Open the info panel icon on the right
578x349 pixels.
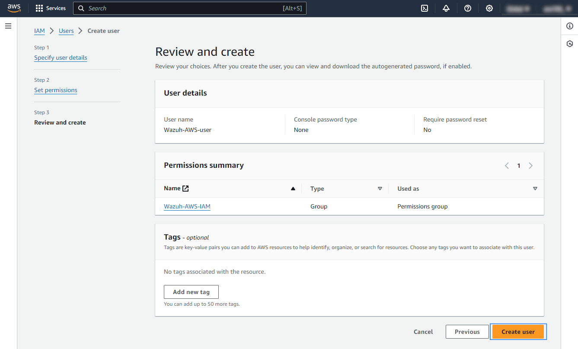(570, 26)
